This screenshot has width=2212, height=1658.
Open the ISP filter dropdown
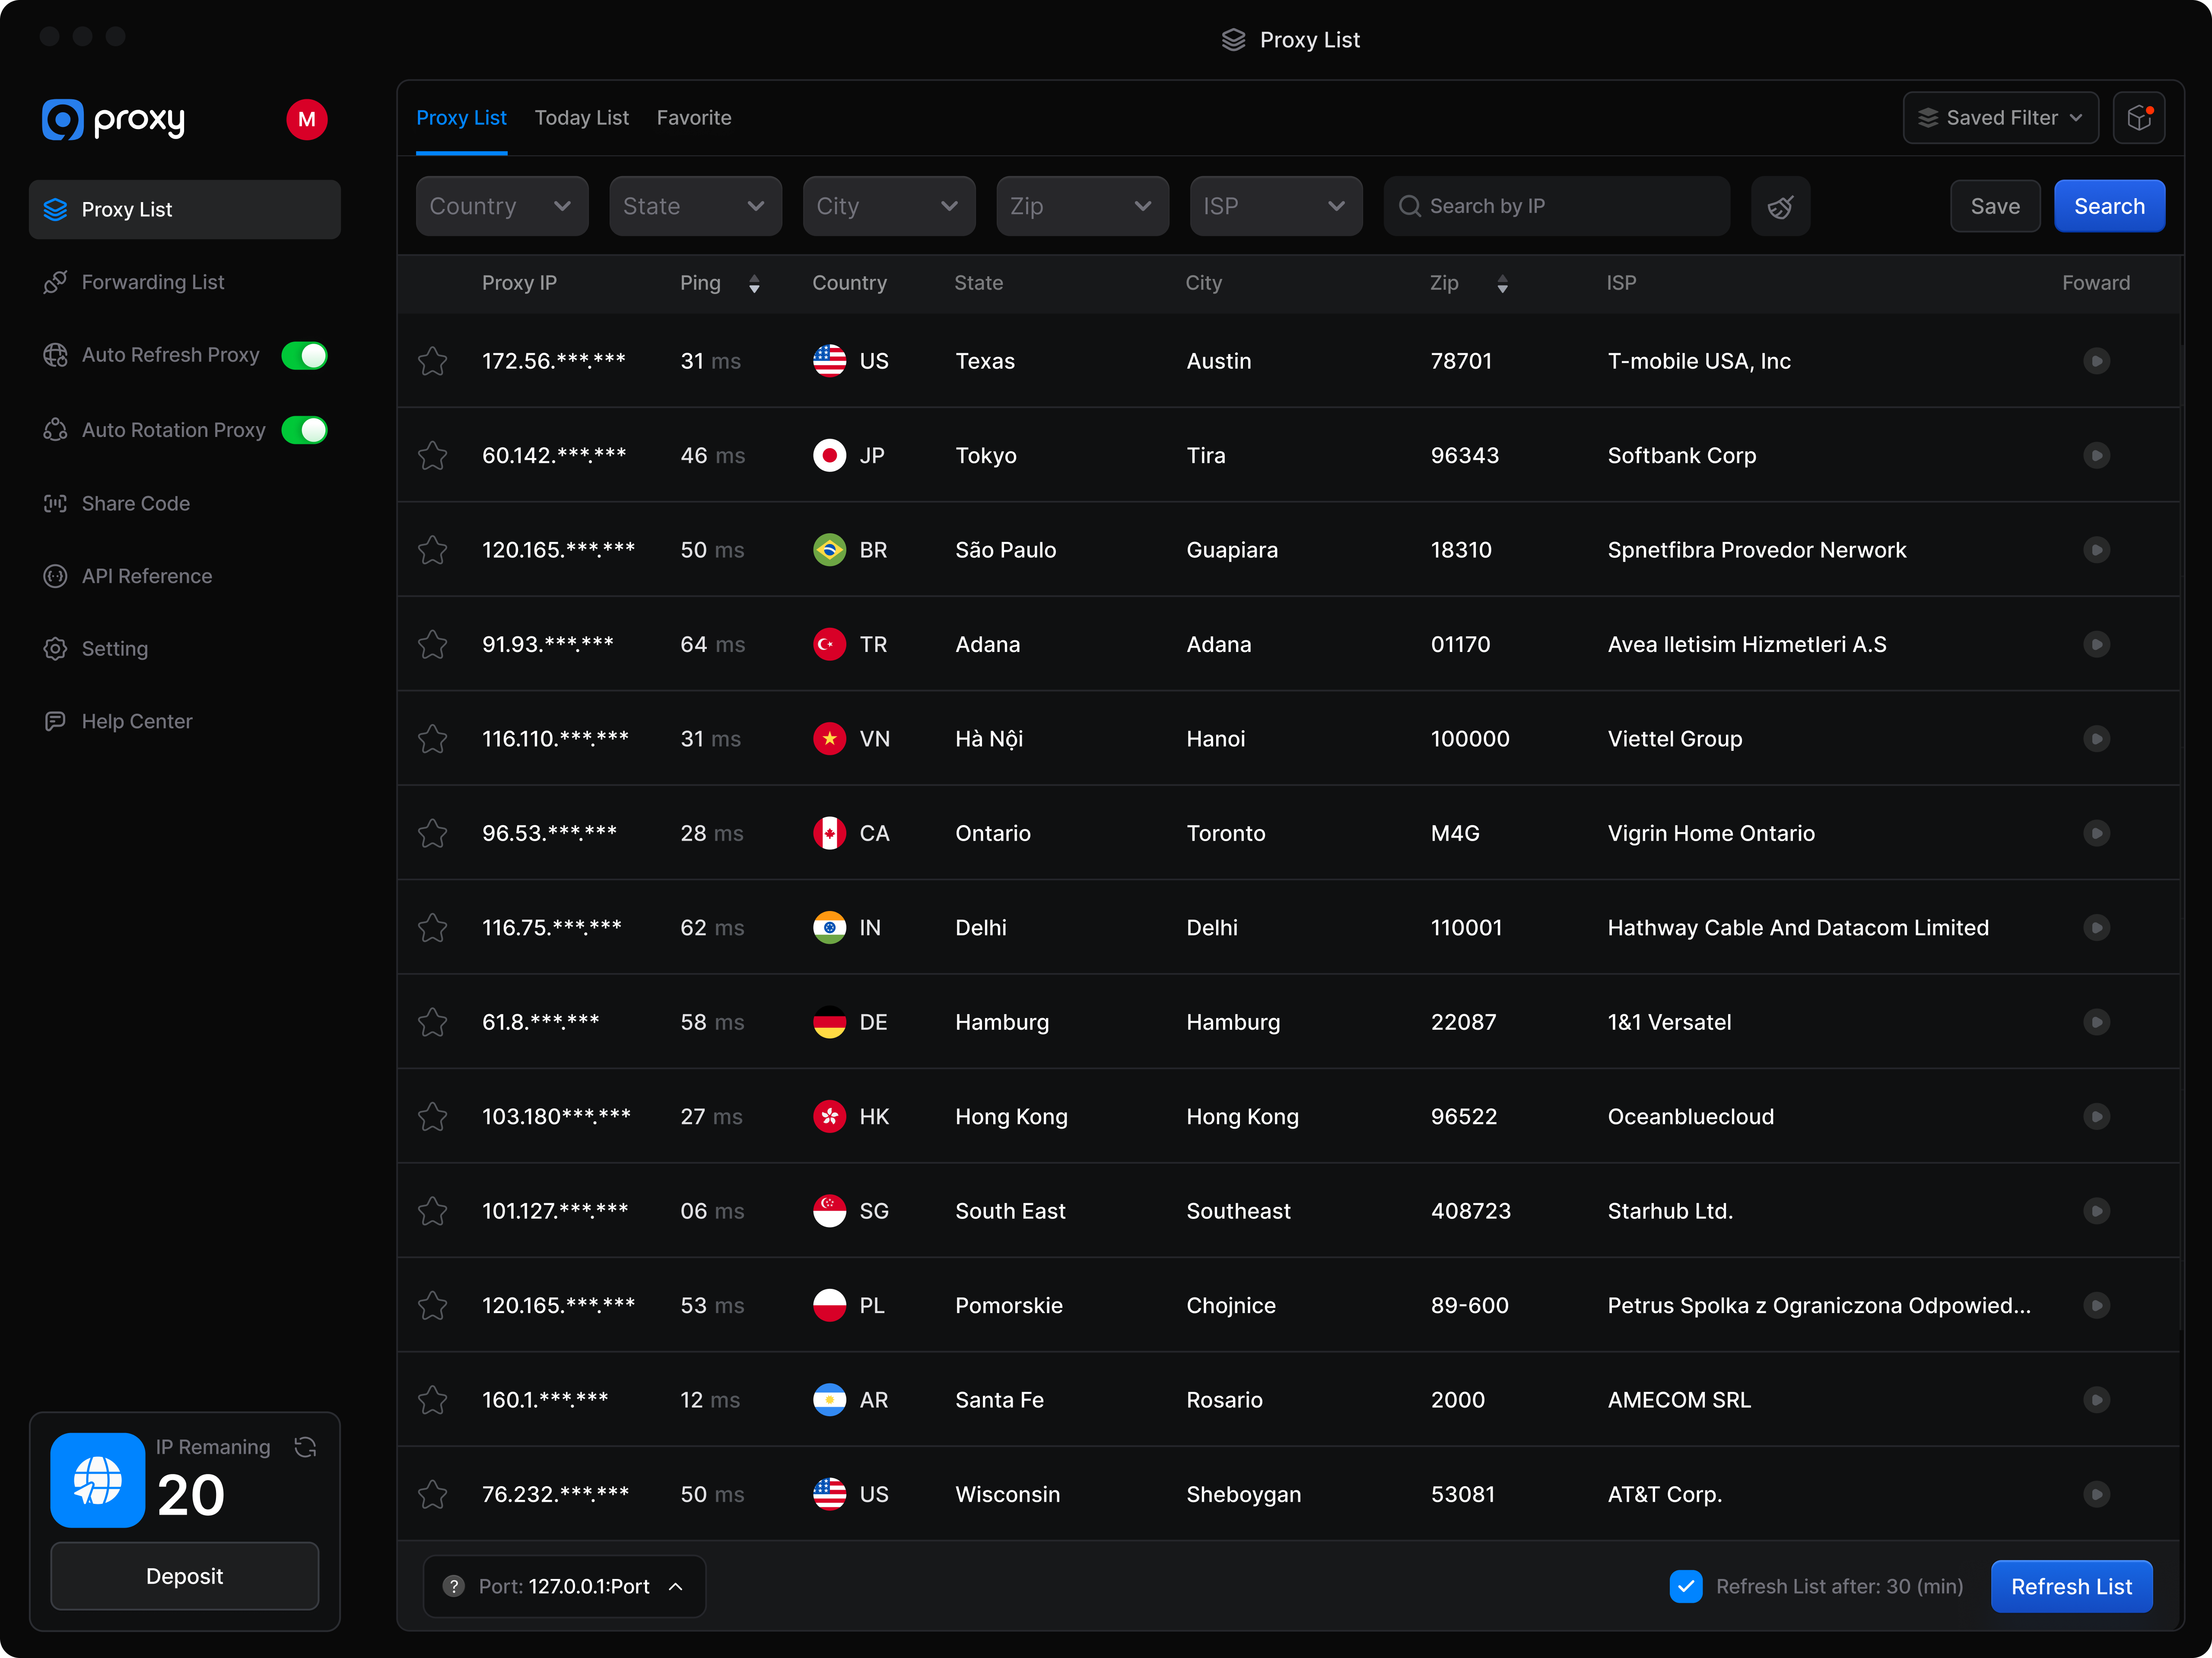tap(1276, 206)
